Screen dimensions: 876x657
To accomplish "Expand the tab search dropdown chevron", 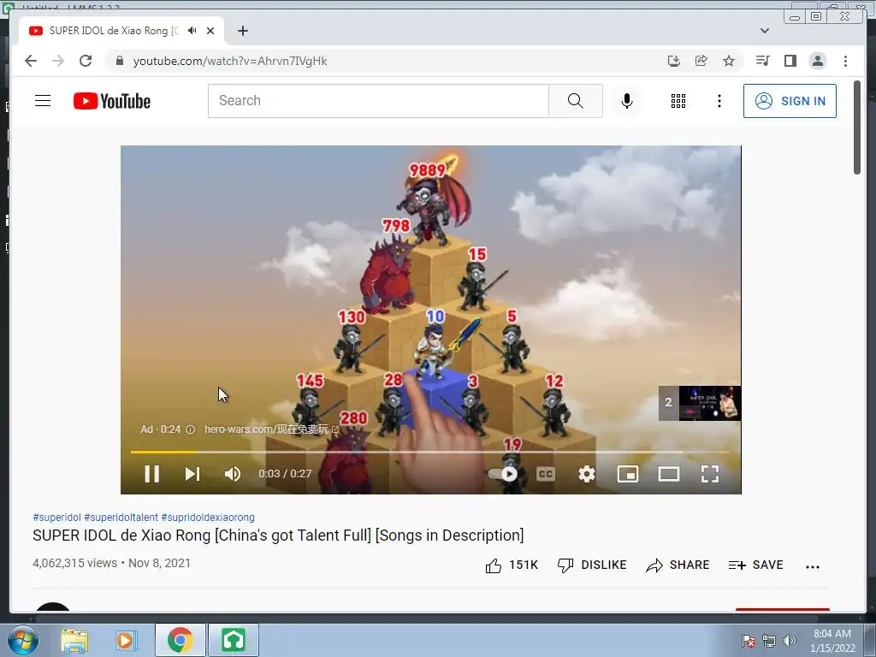I will [x=765, y=31].
